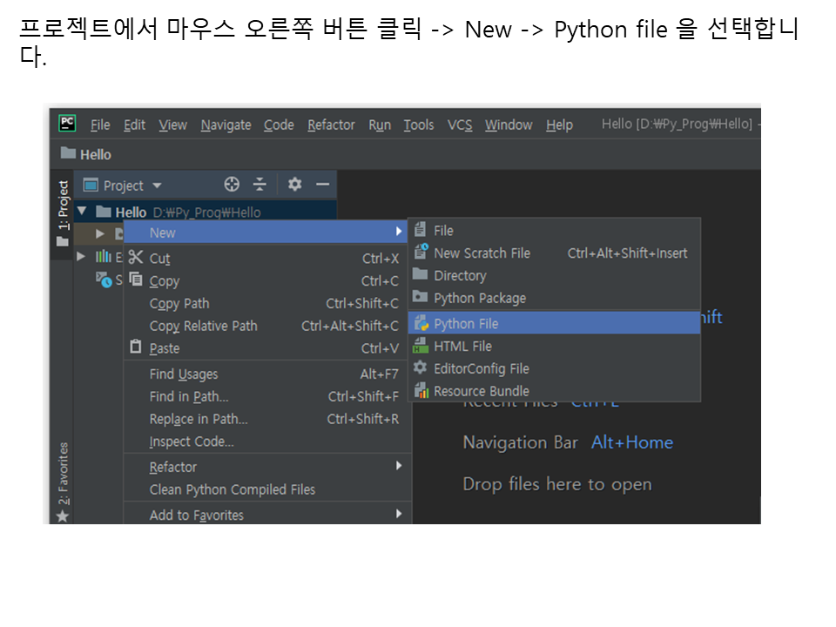Open the Navigate menu in menu bar
Viewport: 836px width, 627px height.
click(226, 125)
